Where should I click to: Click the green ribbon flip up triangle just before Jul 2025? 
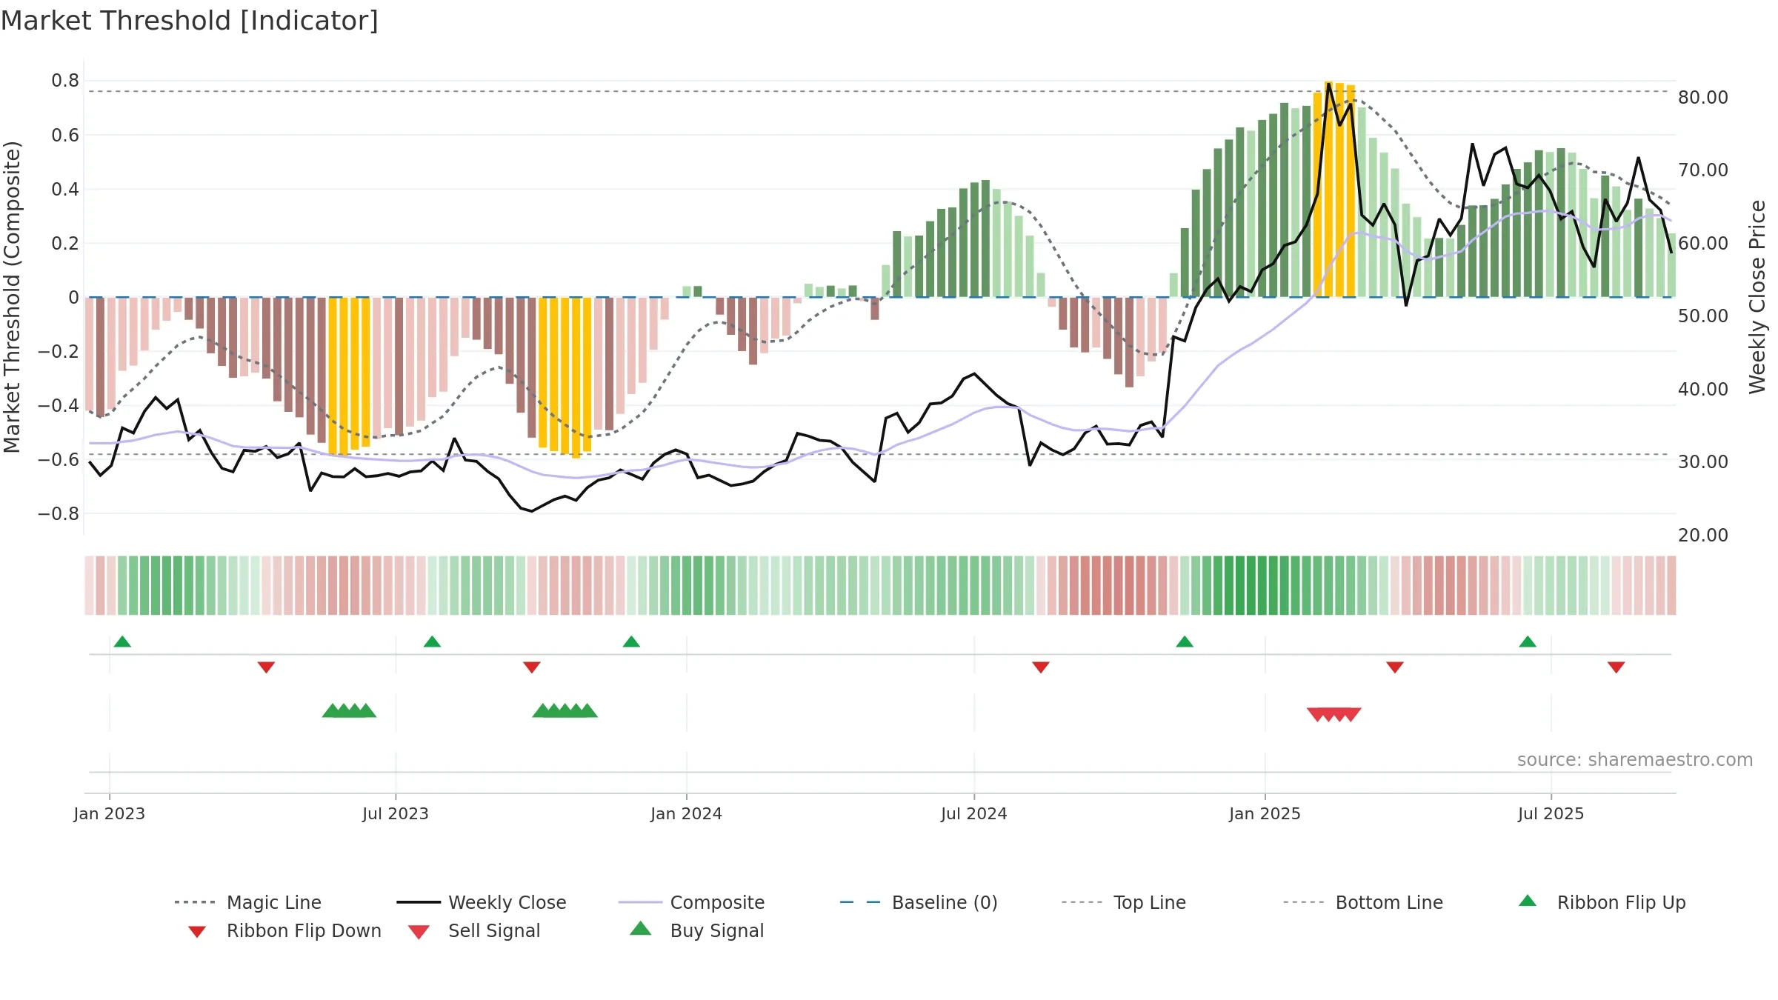click(1528, 641)
